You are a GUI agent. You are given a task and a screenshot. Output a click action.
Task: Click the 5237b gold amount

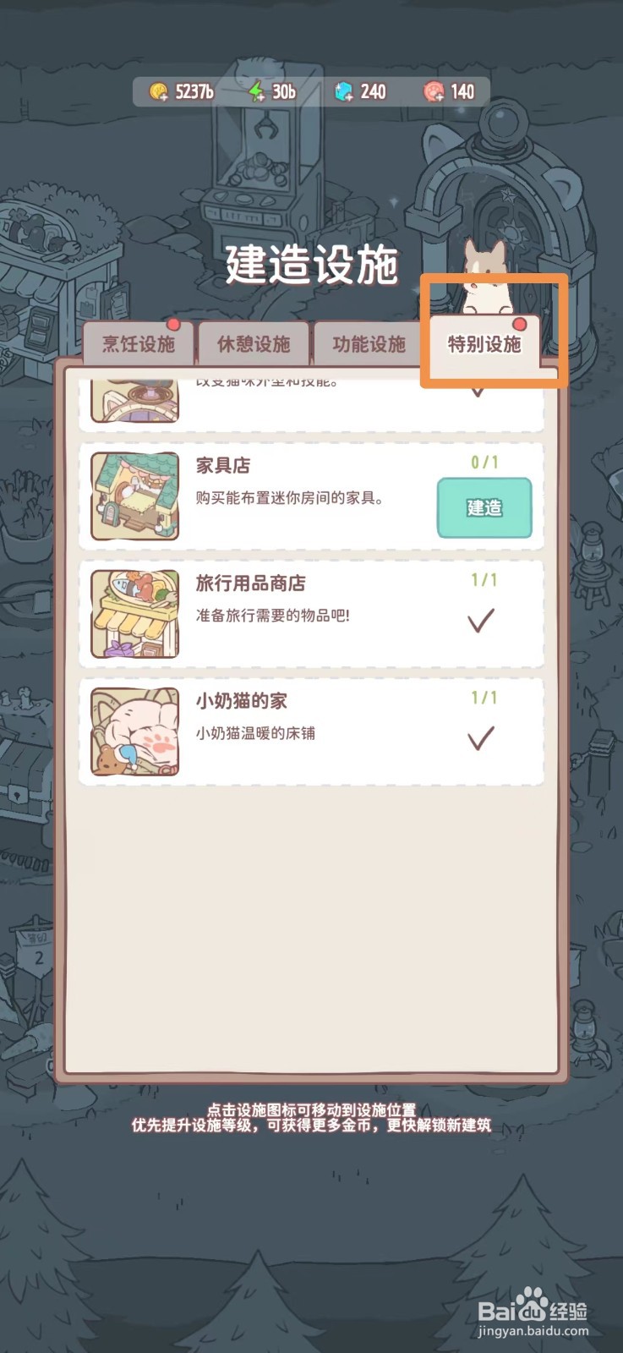(194, 91)
